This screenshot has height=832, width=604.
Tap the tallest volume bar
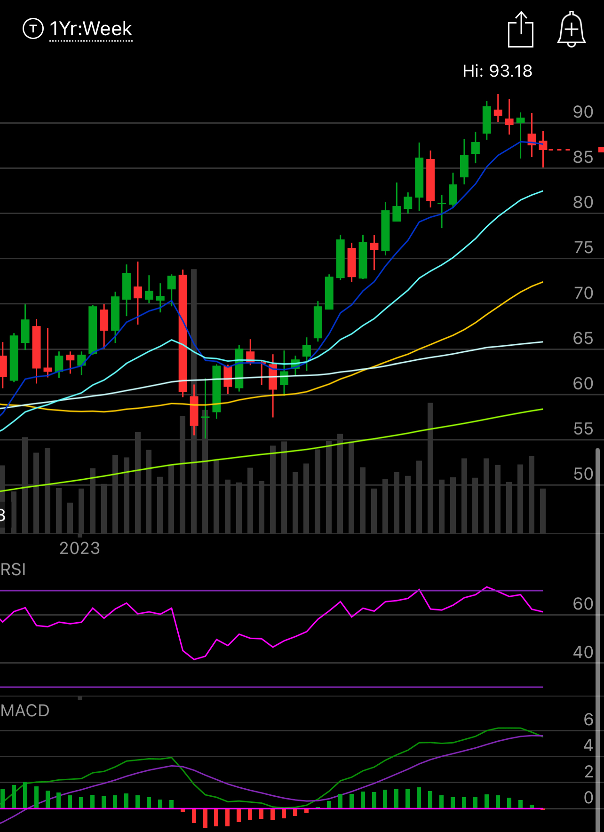click(194, 401)
